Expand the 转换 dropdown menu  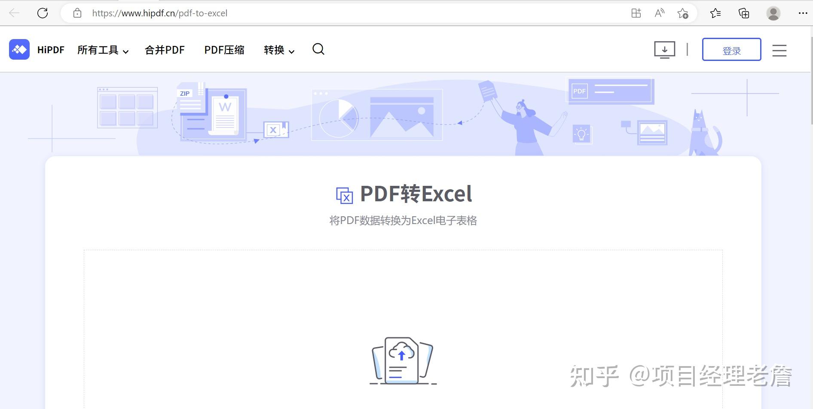279,50
